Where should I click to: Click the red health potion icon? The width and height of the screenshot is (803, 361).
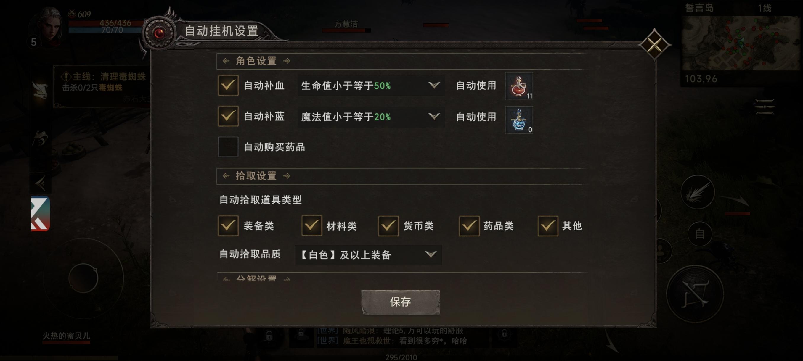[519, 86]
